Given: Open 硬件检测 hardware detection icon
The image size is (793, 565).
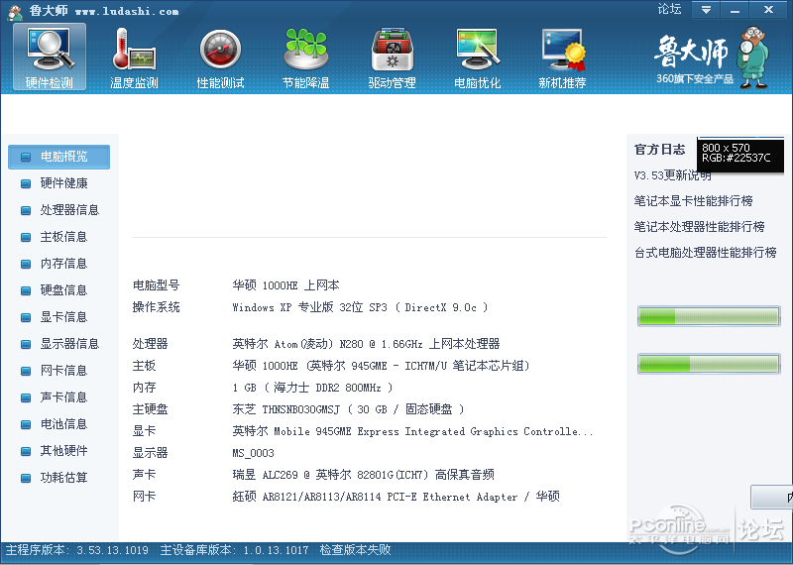Looking at the screenshot, I should [50, 57].
